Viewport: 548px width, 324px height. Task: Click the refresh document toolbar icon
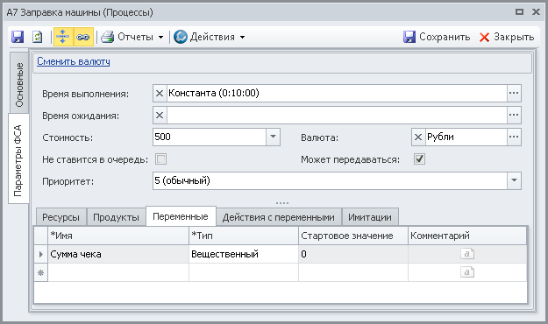[37, 37]
